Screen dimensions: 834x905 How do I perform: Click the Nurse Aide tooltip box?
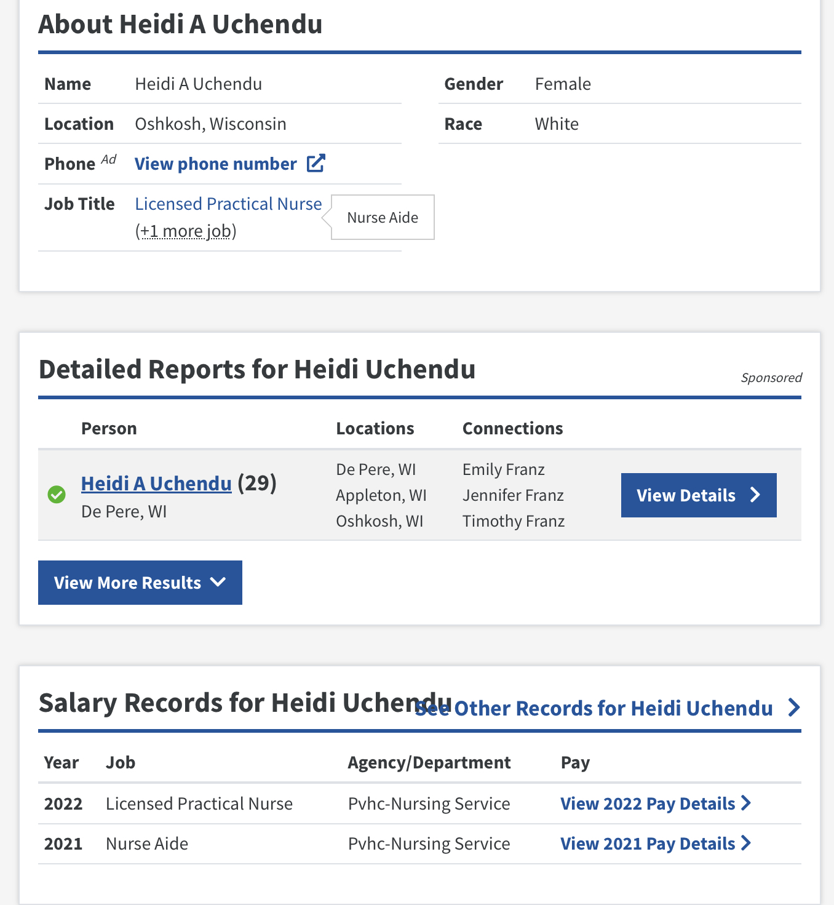pos(383,217)
